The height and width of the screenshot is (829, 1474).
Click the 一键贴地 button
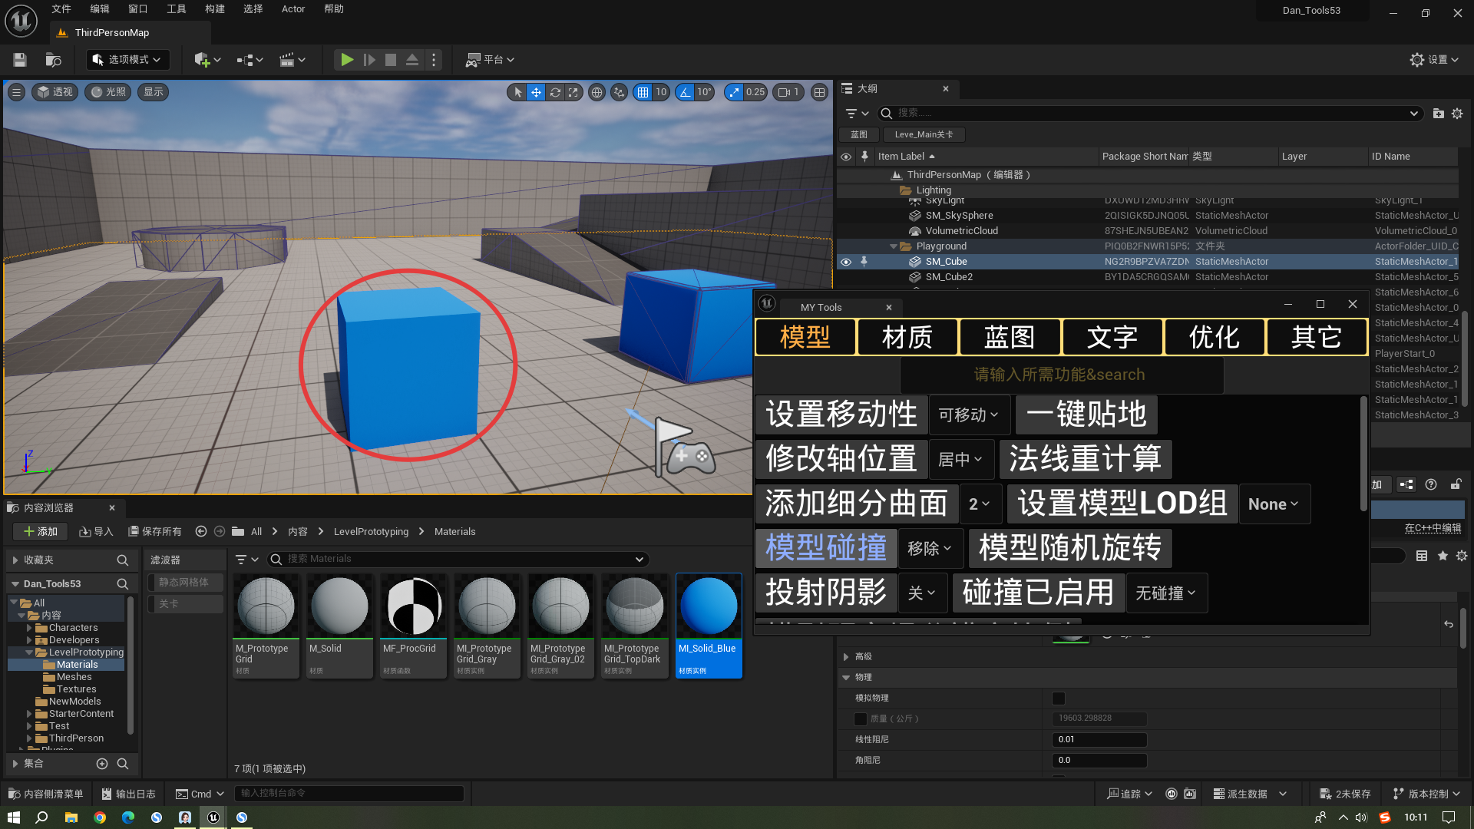(x=1086, y=414)
